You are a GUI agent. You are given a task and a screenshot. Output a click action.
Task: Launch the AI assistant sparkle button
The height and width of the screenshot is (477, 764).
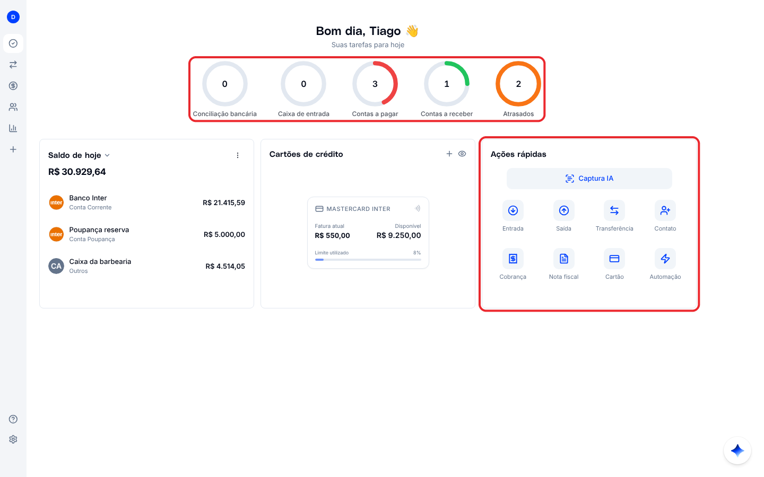[737, 450]
